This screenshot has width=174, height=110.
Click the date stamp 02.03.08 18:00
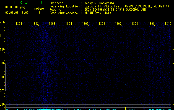(x=17, y=13)
